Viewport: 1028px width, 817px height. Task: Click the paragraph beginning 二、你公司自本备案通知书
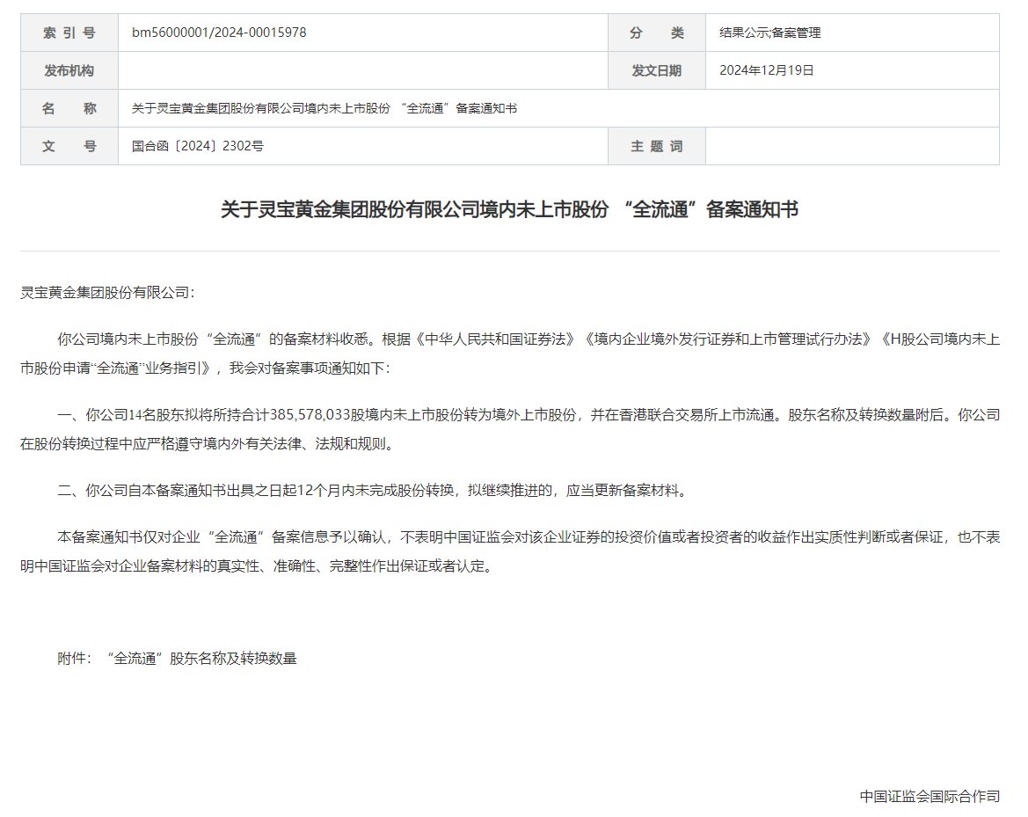coord(374,491)
